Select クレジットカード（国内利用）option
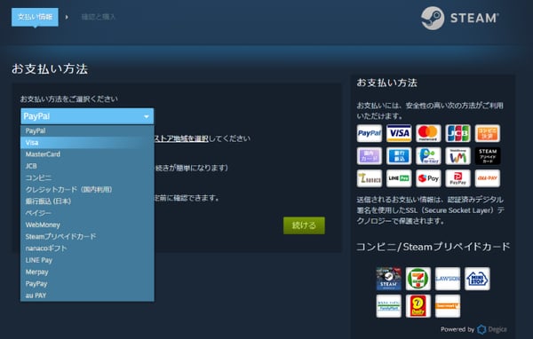Screen dimensions: 533x339 point(87,190)
